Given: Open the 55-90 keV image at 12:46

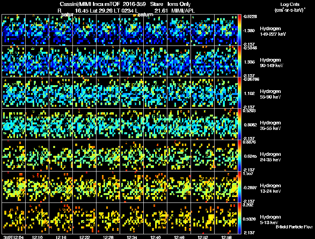Looking at the screenshot, I should point(179,93).
